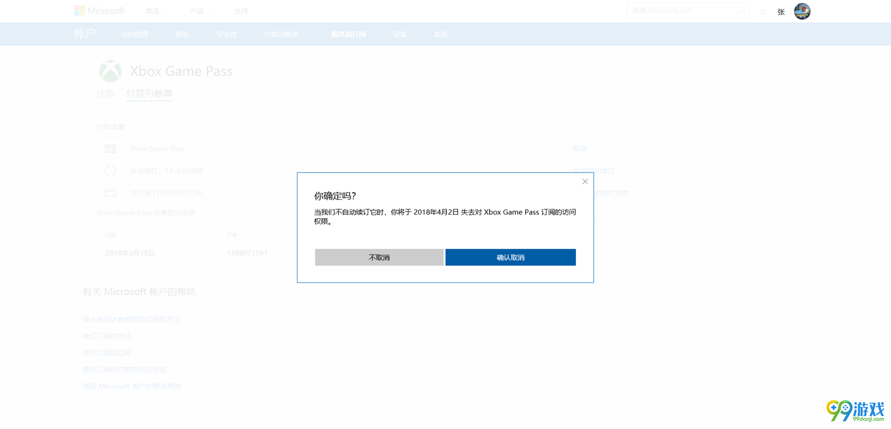Open 停止自动计费或取消订阅的方法 help link
The width and height of the screenshot is (891, 429).
point(131,319)
